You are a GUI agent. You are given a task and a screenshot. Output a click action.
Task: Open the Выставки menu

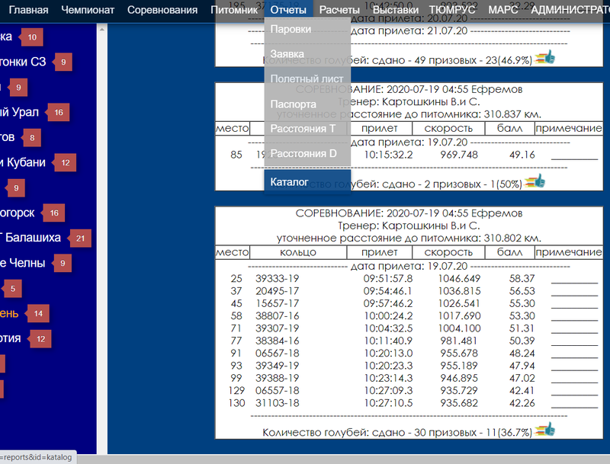click(x=395, y=10)
